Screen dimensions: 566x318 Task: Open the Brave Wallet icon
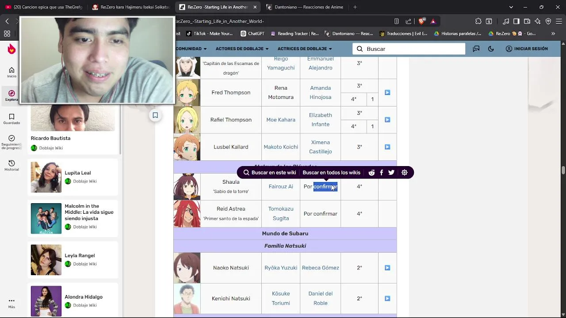527,21
